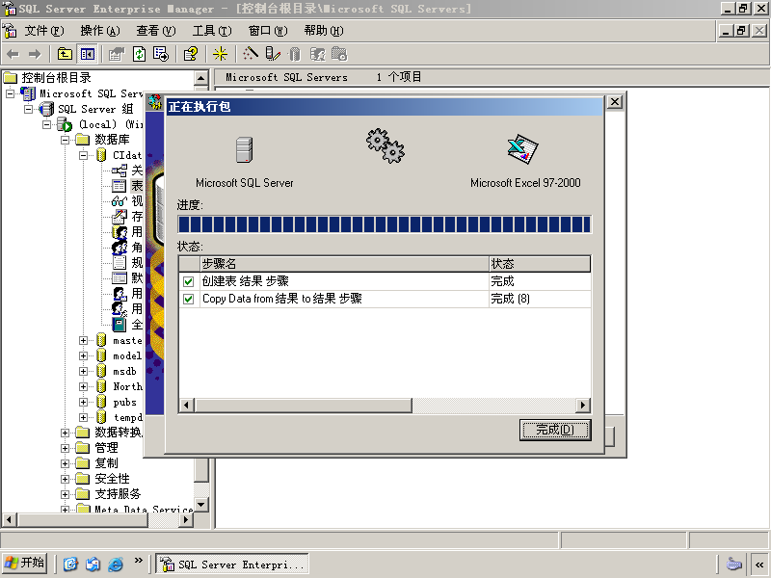
Task: Open the 帮助(H) menu
Action: tap(324, 31)
